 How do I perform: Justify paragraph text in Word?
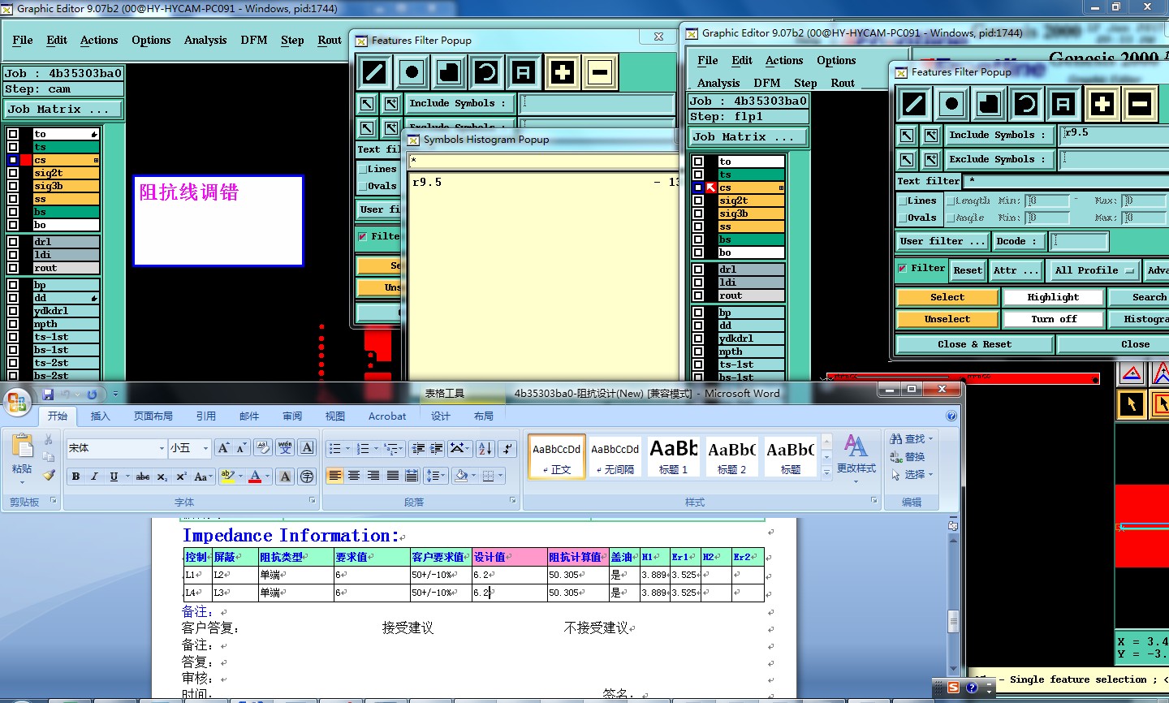pyautogui.click(x=393, y=476)
